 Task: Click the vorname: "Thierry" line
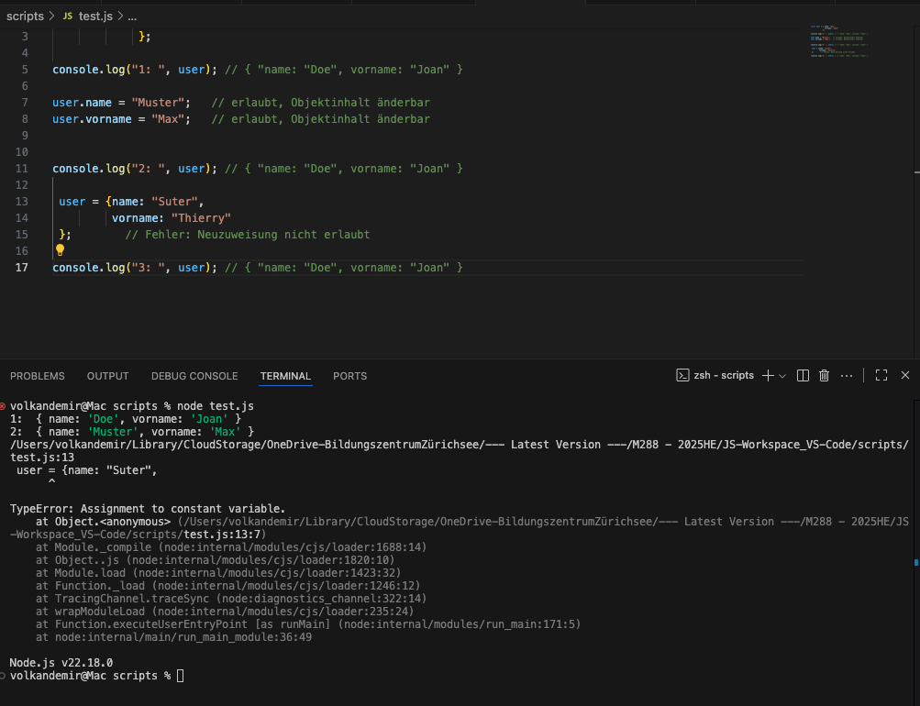[x=172, y=218]
